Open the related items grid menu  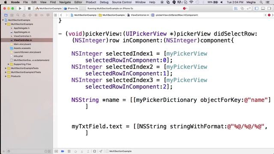pyautogui.click(x=55, y=15)
